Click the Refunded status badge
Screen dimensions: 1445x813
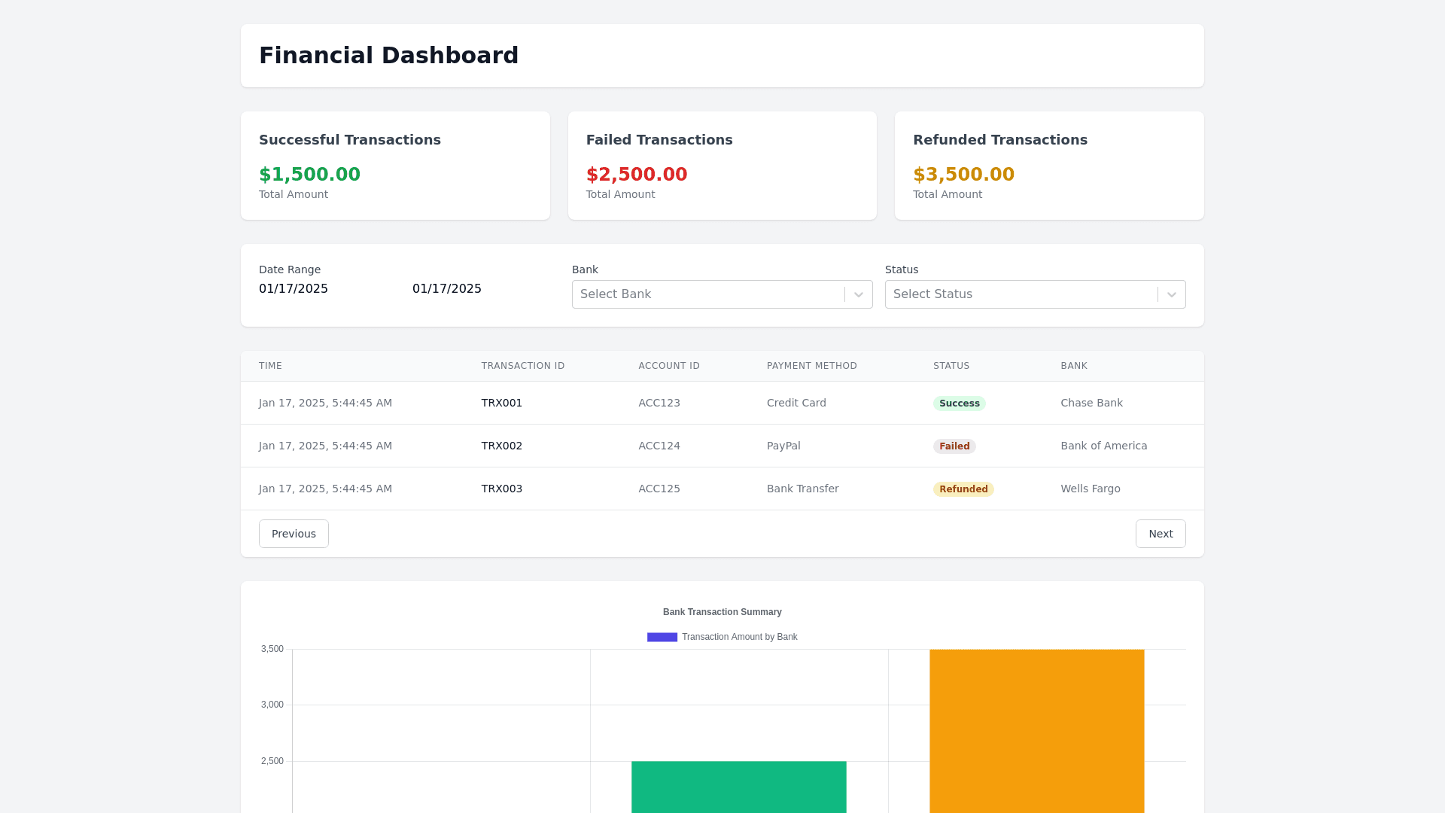(963, 489)
